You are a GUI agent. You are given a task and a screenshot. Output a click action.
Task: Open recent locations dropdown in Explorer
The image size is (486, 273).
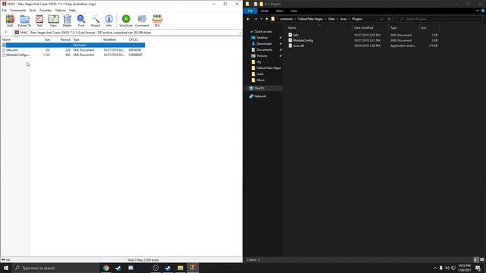261,19
